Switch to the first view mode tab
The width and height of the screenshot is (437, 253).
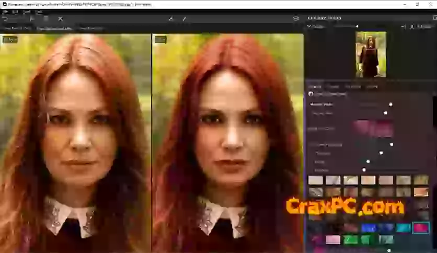pyautogui.click(x=17, y=28)
